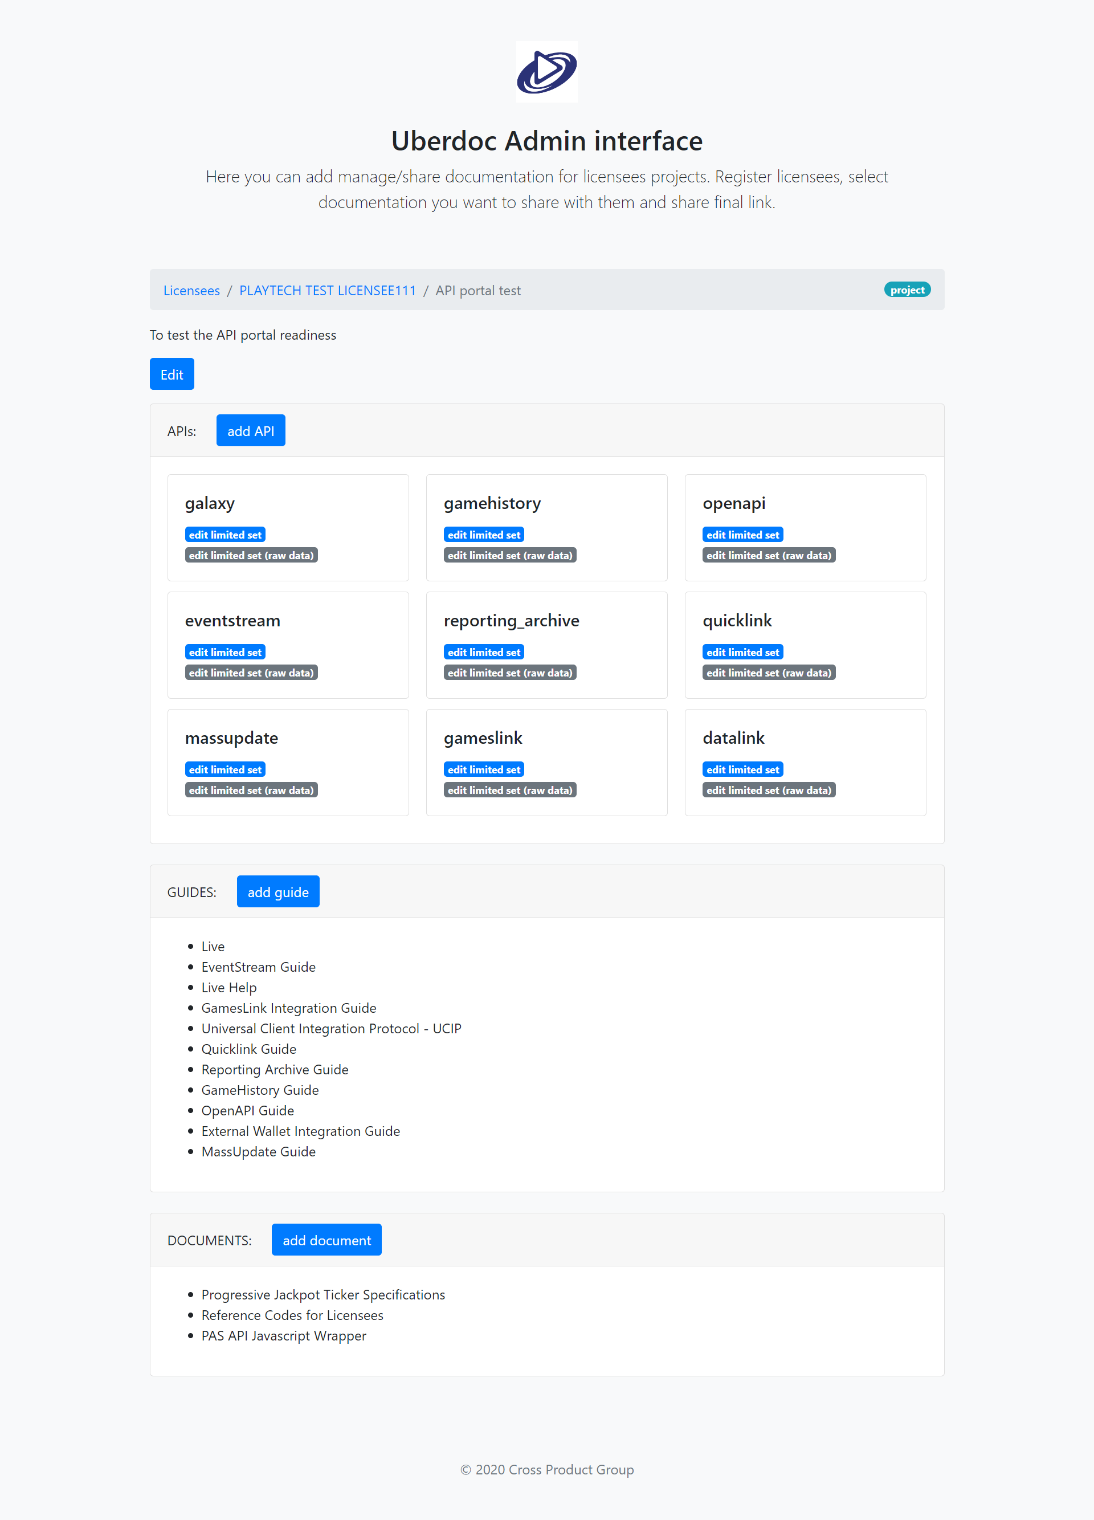Select the 'MassUpdate Guide' list item
Image resolution: width=1094 pixels, height=1520 pixels.
pyautogui.click(x=259, y=1151)
